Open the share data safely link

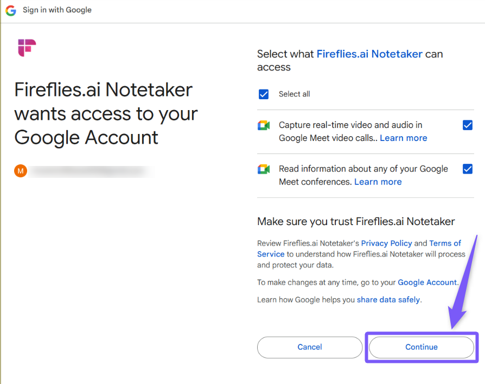pyautogui.click(x=388, y=299)
